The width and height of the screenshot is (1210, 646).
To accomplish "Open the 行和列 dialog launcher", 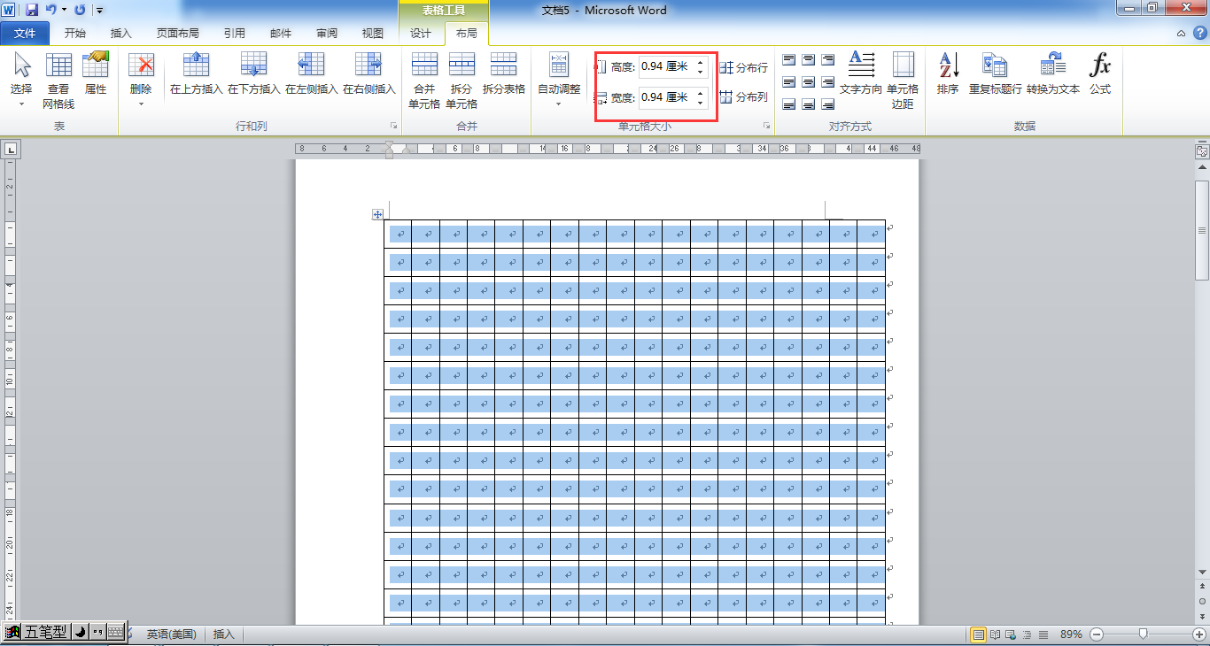I will [x=393, y=127].
